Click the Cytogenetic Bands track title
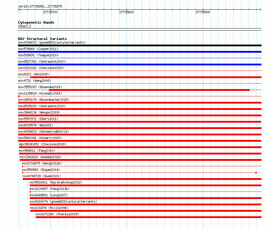This screenshot has height=229, width=270. 36,22
